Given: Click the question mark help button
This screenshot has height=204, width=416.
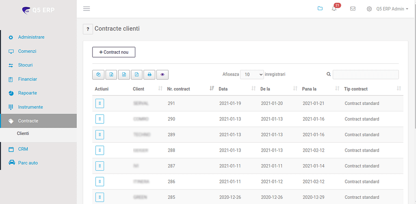Looking at the screenshot, I should pyautogui.click(x=88, y=29).
